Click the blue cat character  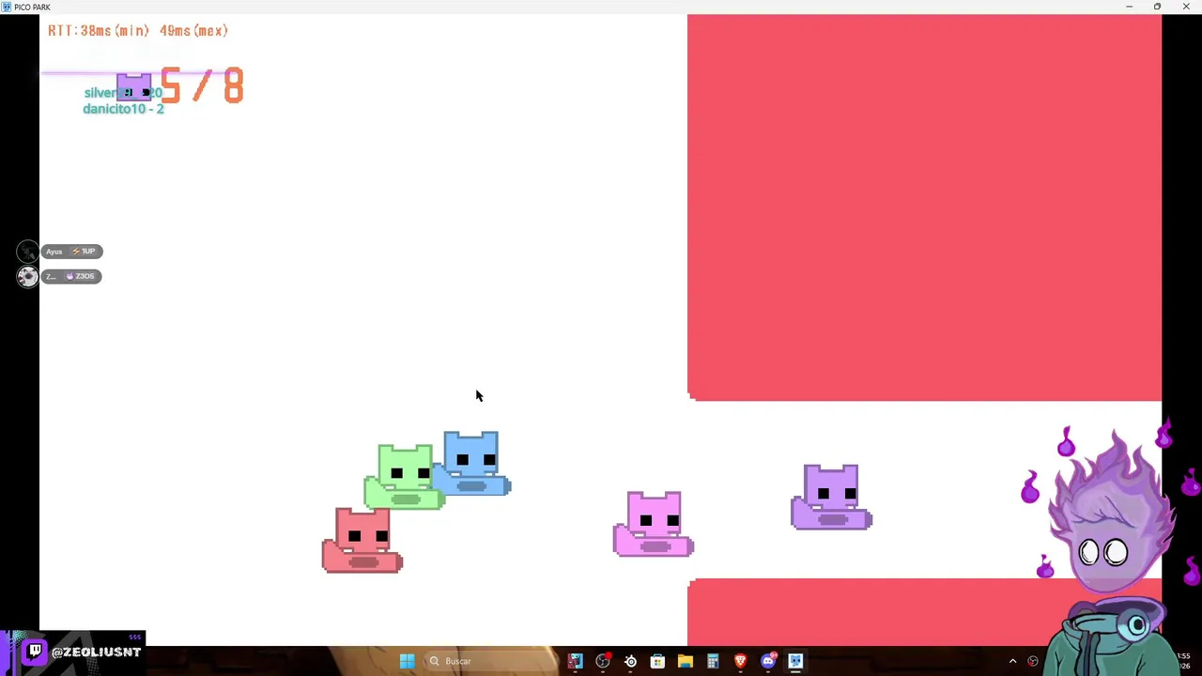point(472,463)
